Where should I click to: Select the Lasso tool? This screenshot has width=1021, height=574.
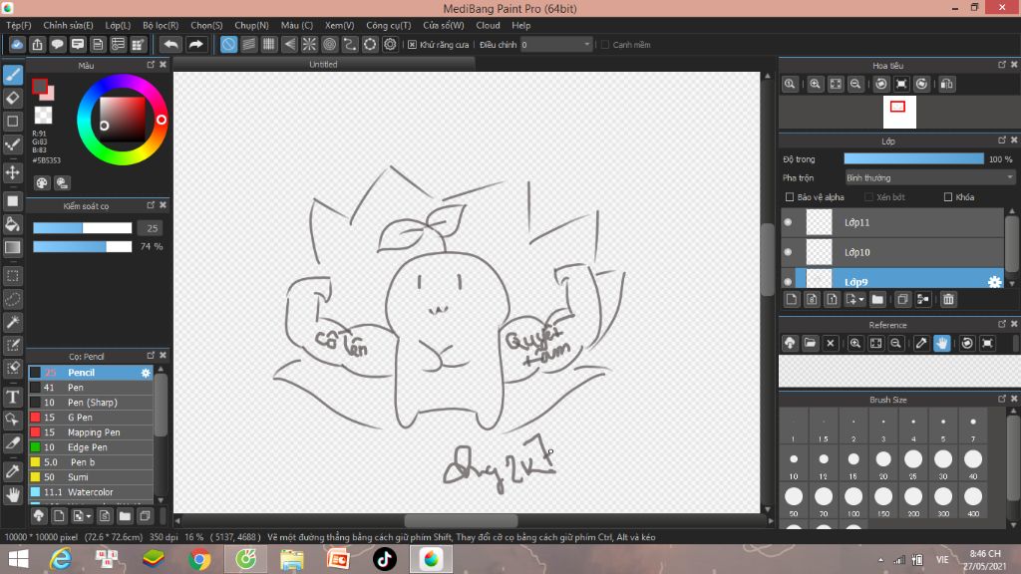click(12, 299)
